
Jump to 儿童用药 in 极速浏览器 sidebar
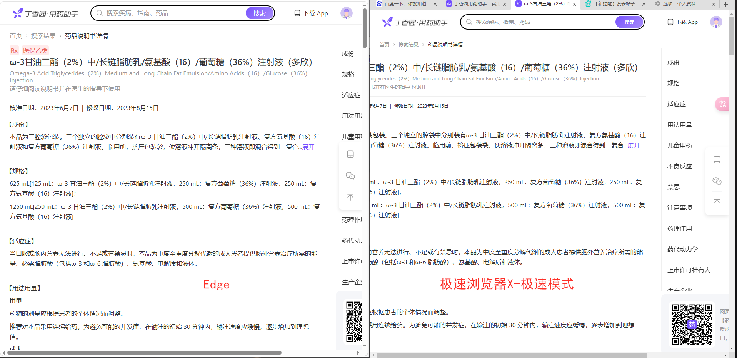tap(680, 146)
